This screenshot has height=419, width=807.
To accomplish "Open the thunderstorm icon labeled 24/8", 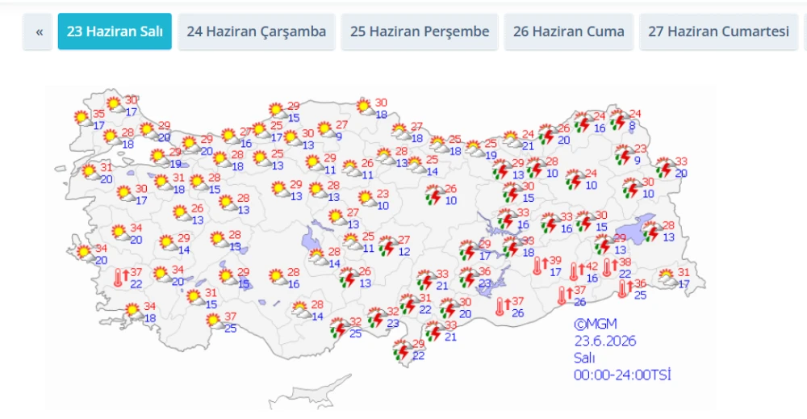I will click(x=619, y=120).
